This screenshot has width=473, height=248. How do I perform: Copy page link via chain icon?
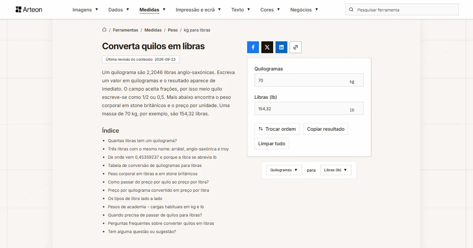(296, 47)
